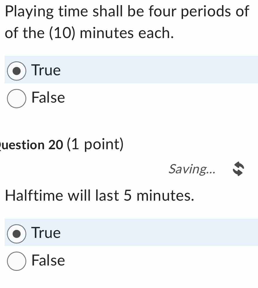Click the False label under halftime statement
This screenshot has height=288, width=258.
click(x=48, y=260)
